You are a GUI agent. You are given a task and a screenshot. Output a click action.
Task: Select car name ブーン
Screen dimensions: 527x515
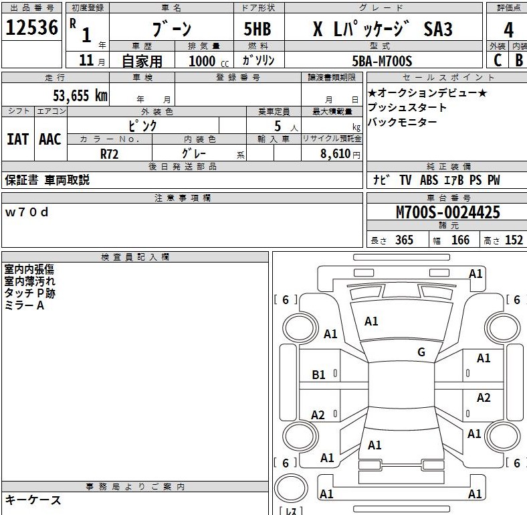[172, 29]
